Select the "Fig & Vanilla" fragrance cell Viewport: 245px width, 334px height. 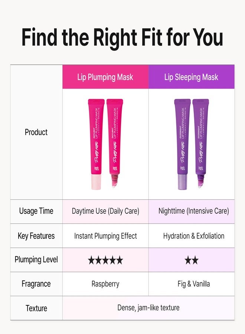193,284
